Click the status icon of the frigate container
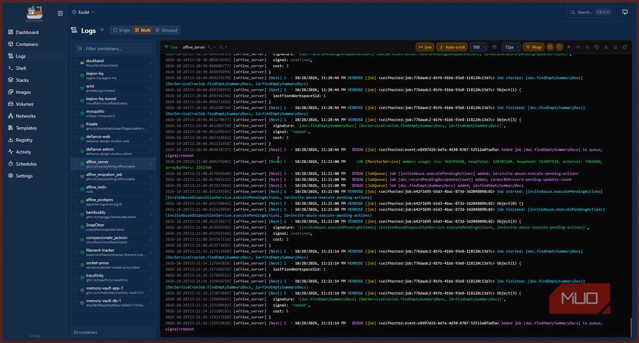 [82, 126]
